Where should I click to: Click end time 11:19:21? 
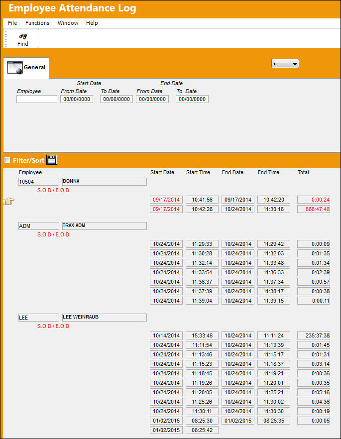point(274,373)
